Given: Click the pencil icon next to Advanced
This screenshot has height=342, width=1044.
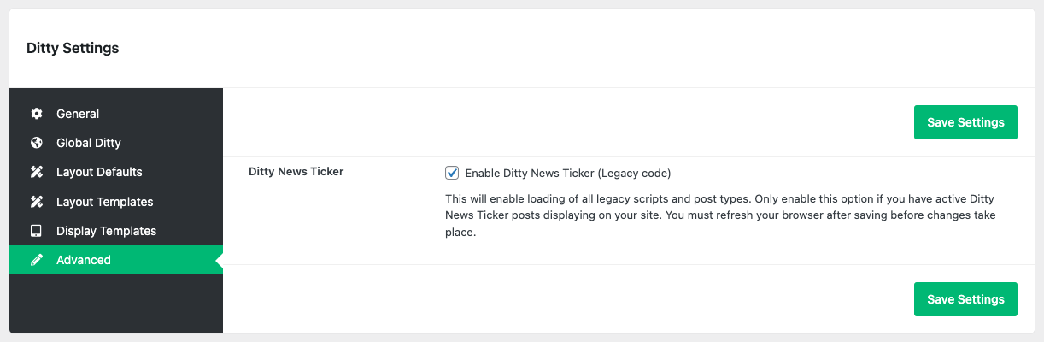Looking at the screenshot, I should tap(36, 260).
